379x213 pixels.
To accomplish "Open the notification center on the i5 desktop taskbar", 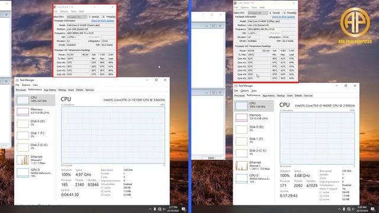I will [x=372, y=209].
